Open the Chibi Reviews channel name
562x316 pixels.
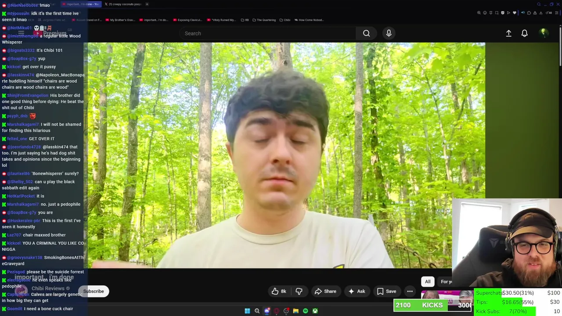point(48,288)
